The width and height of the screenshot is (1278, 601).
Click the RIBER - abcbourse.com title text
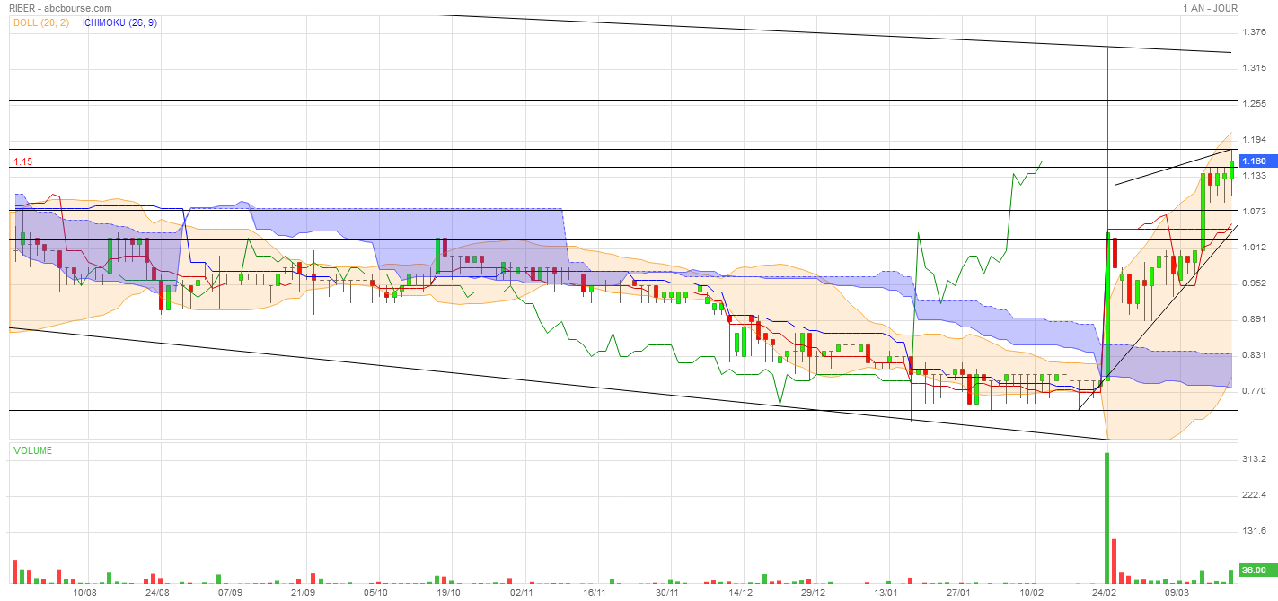[x=60, y=8]
